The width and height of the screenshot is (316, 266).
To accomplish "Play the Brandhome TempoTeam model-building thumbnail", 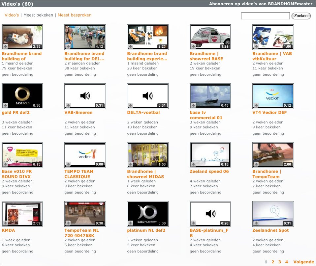I will coord(273,155).
